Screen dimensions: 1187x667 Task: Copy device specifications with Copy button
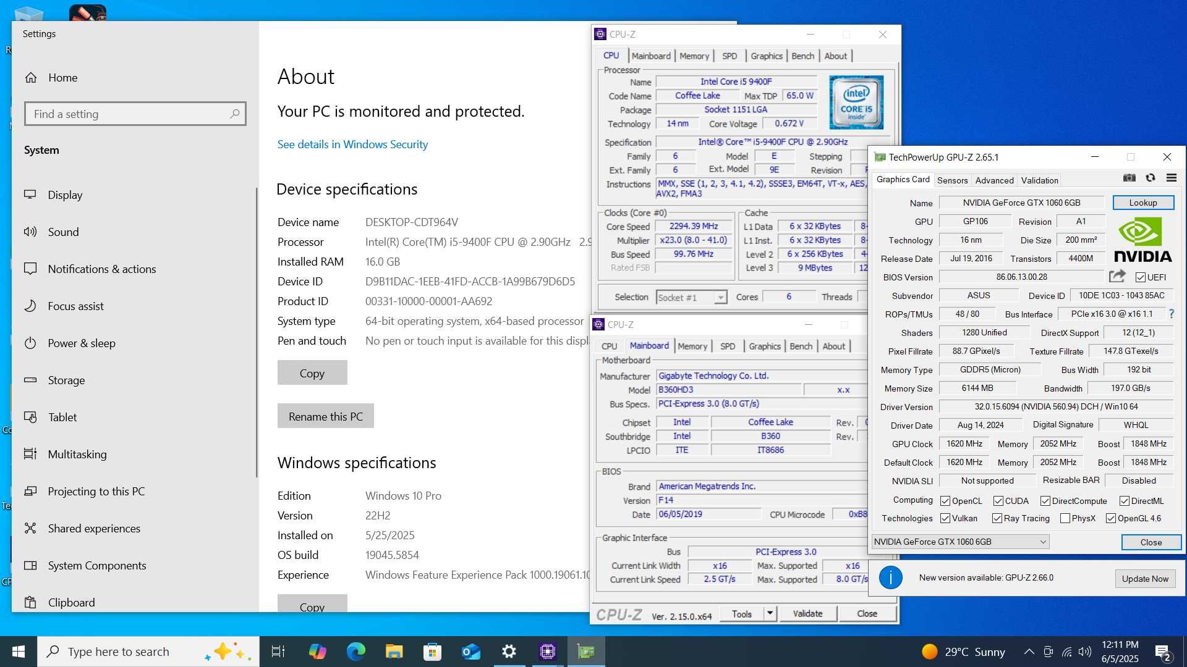click(x=312, y=373)
